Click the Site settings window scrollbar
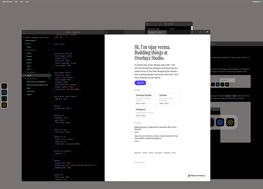The image size is (263, 189). [192, 28]
